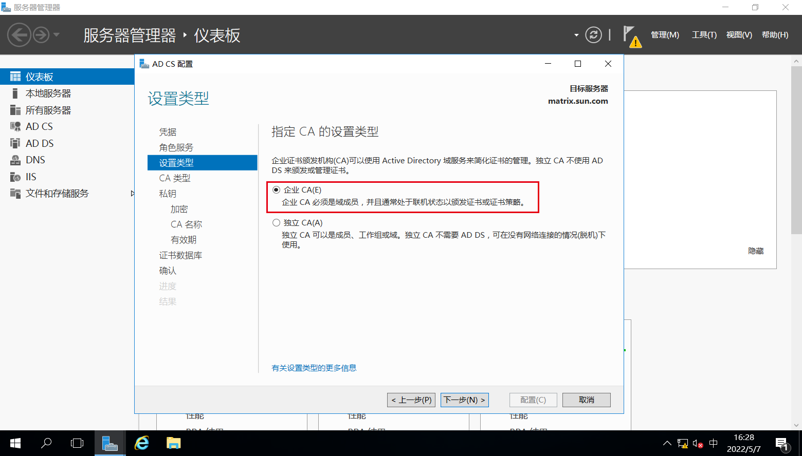Select the 独立 CA(A) radio button
This screenshot has width=802, height=456.
coord(276,223)
